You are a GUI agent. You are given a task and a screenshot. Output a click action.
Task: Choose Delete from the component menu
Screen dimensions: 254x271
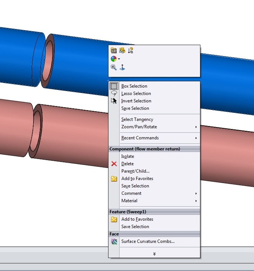click(127, 164)
